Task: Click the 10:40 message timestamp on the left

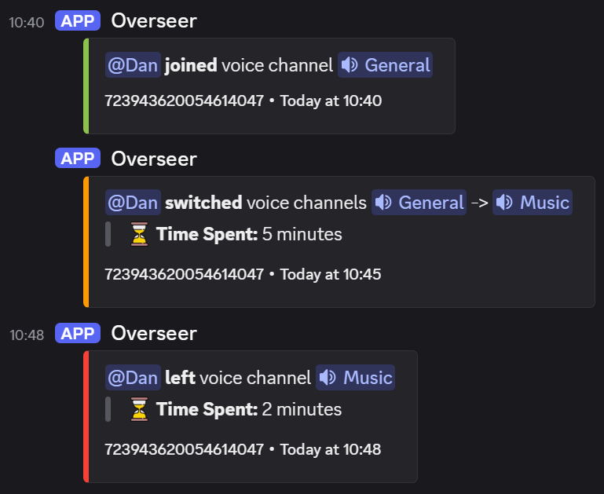Action: pos(27,23)
